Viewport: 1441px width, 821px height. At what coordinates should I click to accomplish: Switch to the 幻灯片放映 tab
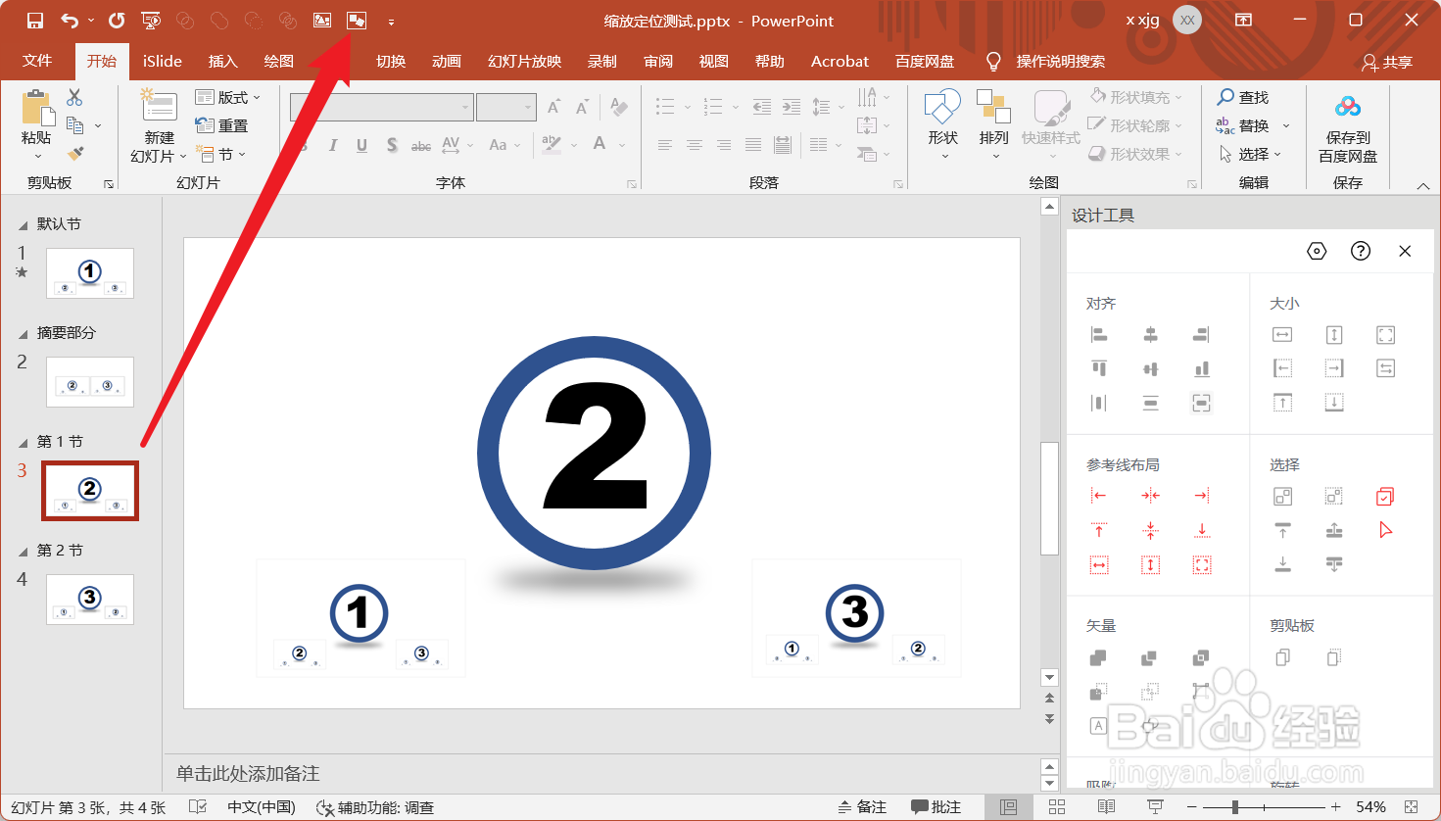(x=525, y=61)
